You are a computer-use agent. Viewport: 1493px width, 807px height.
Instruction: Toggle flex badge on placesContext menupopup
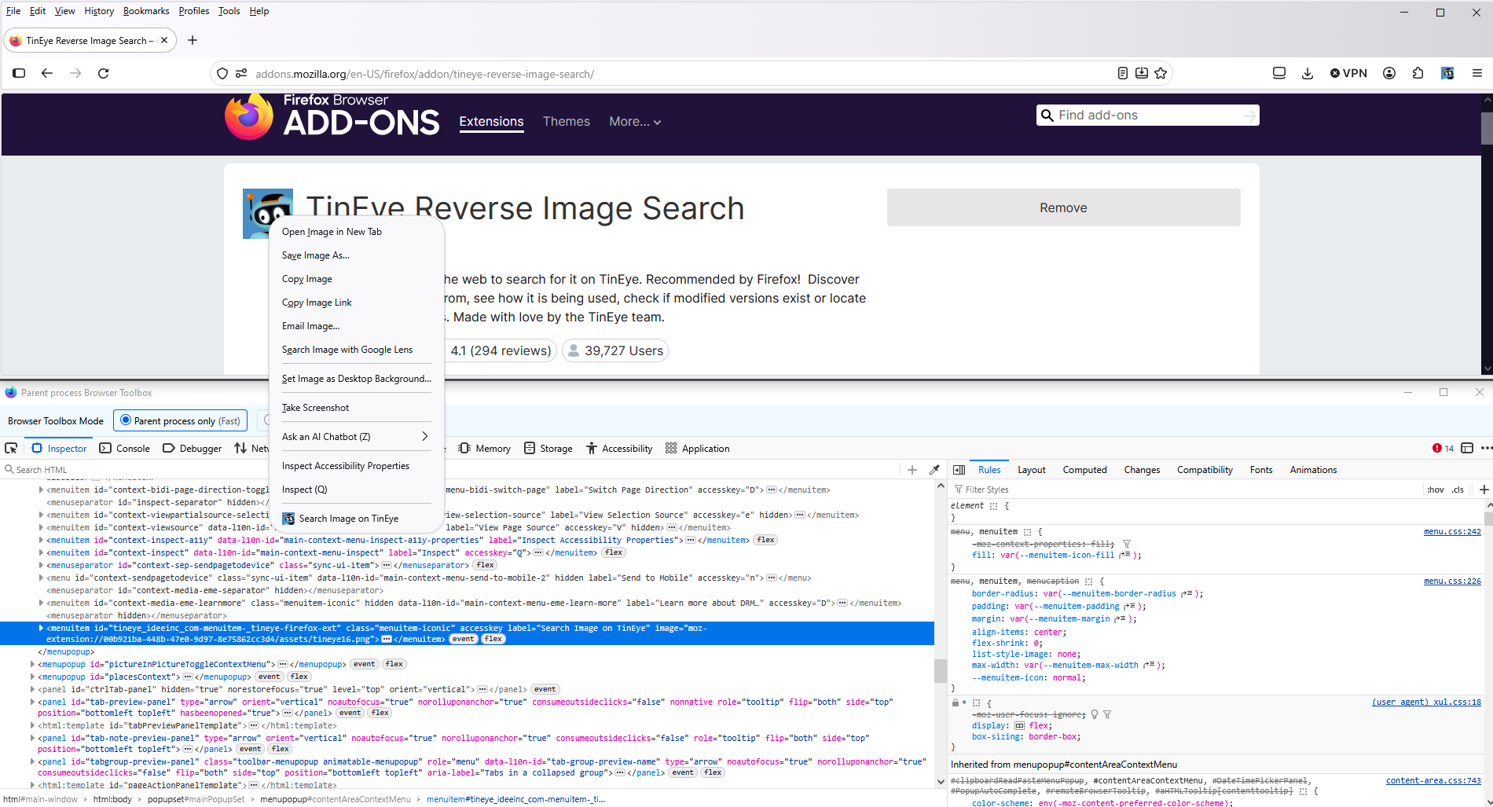(299, 677)
